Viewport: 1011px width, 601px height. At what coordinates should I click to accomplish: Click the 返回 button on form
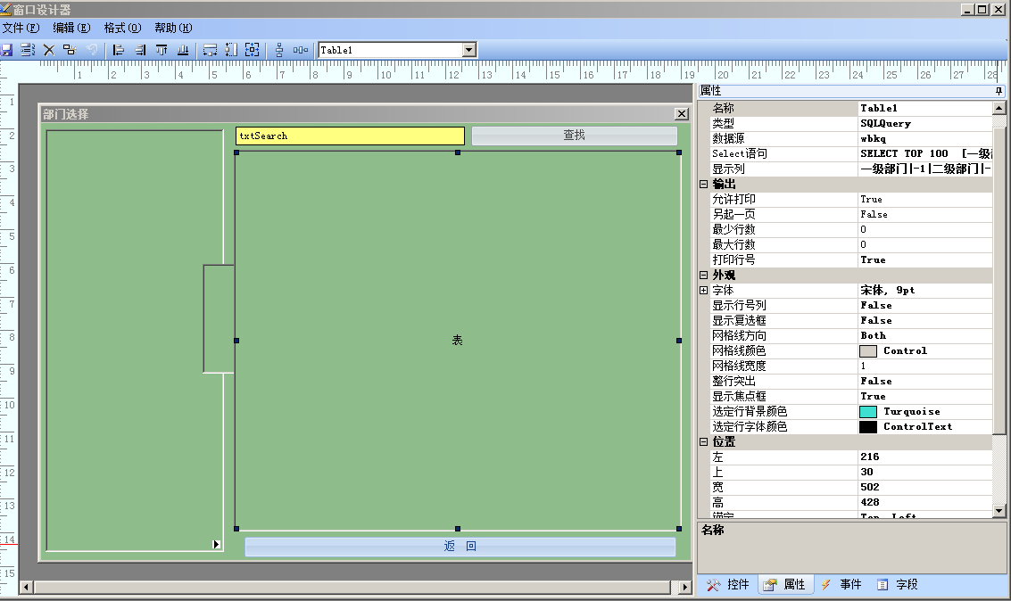point(460,547)
